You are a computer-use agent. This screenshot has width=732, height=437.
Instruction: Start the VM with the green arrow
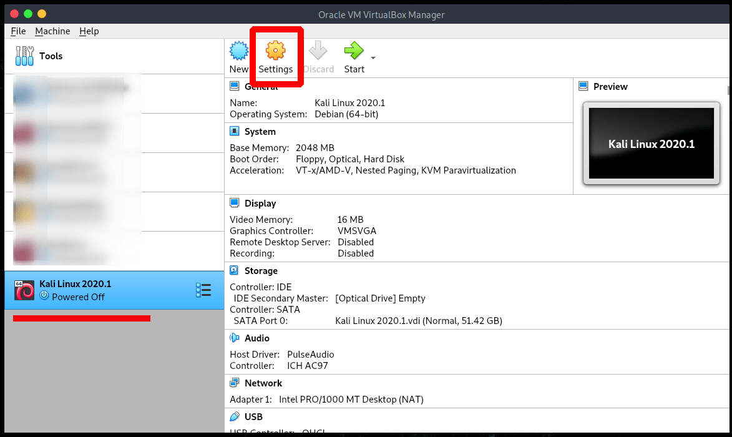[x=354, y=51]
